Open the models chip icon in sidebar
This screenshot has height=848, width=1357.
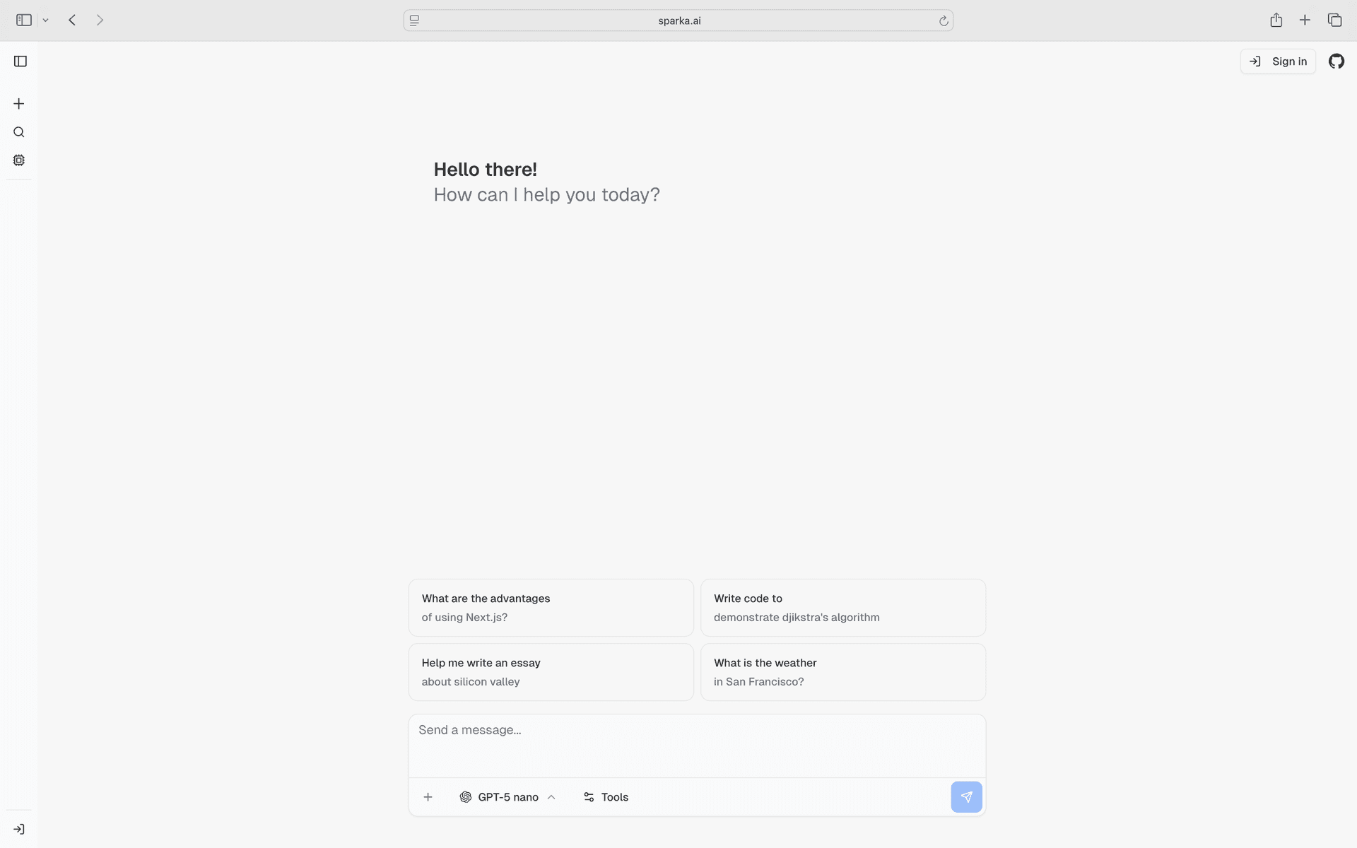pyautogui.click(x=19, y=160)
